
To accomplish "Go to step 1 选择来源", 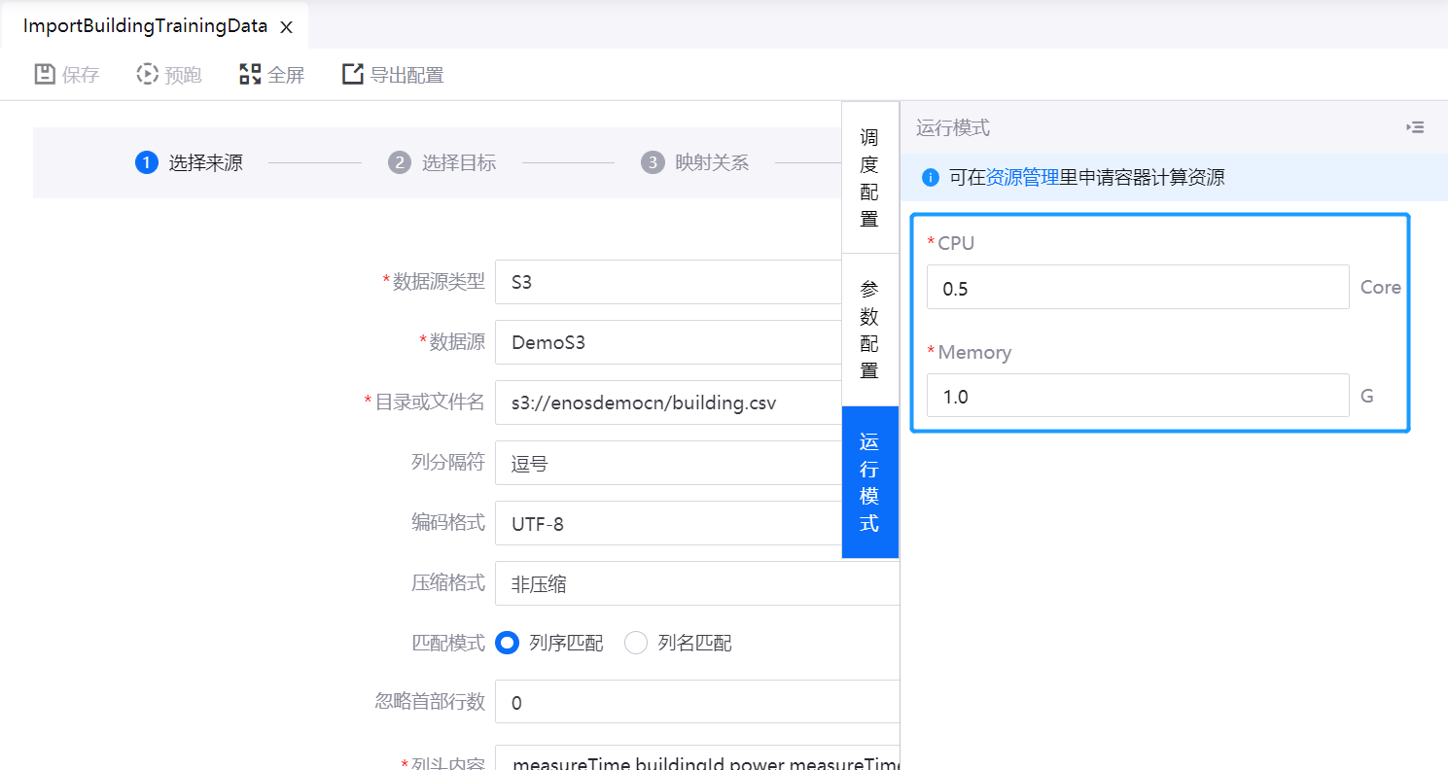I will (x=190, y=162).
